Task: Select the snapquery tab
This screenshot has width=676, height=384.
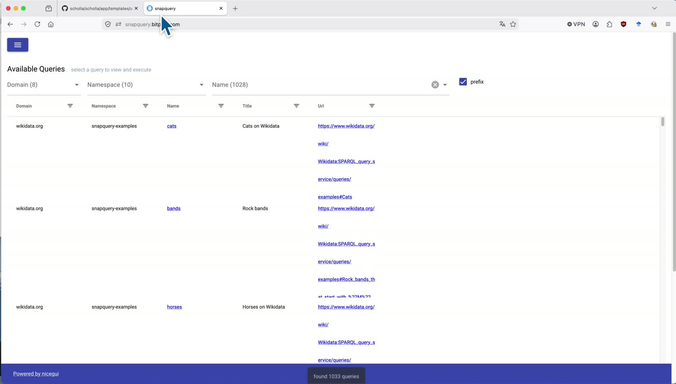Action: pos(185,8)
